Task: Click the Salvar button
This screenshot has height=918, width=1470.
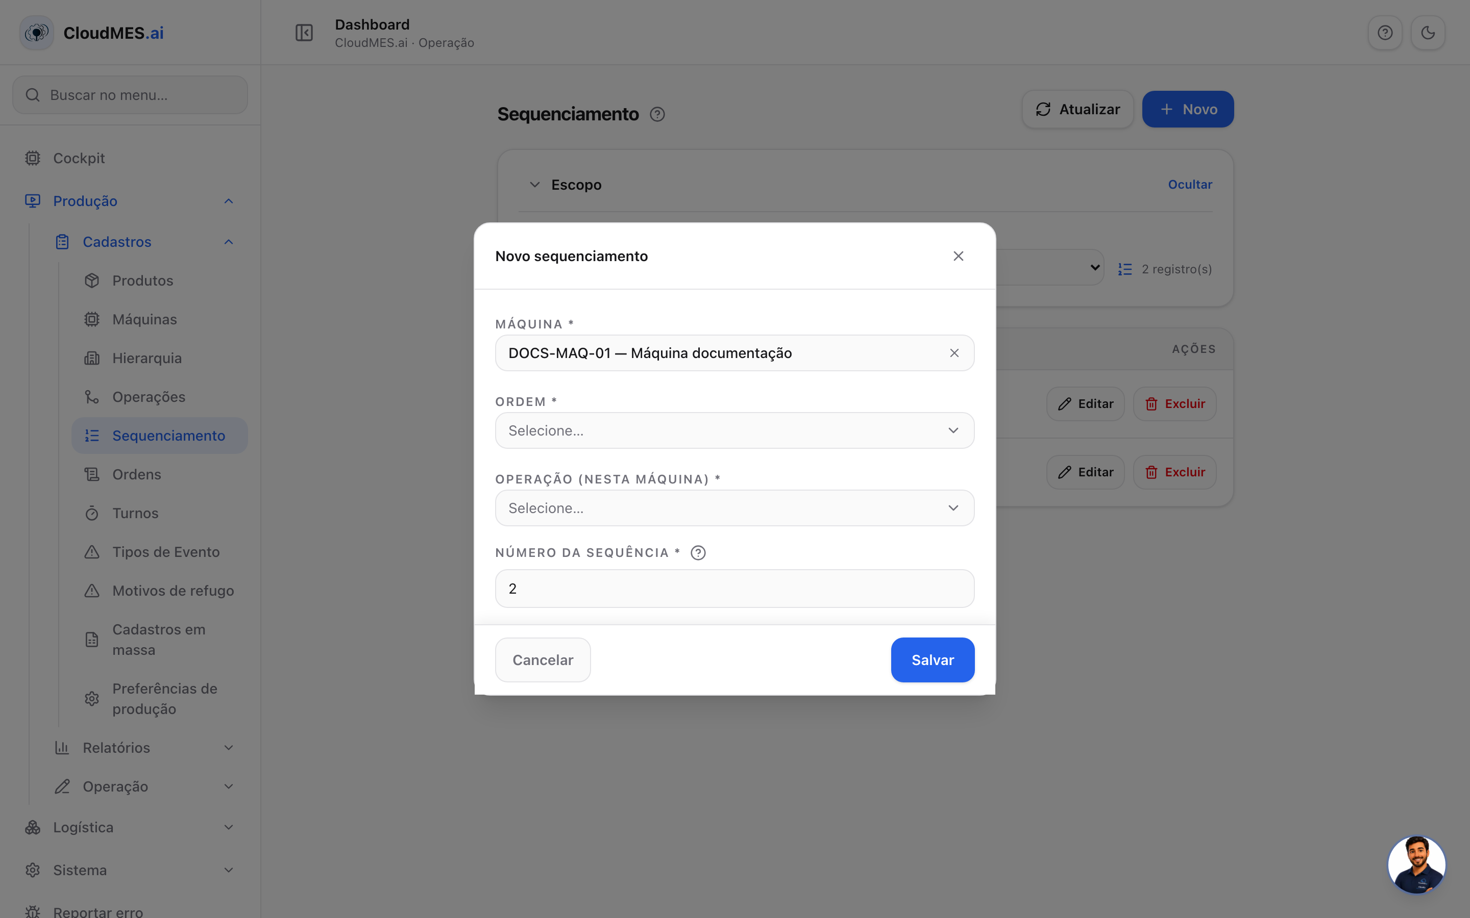Action: (x=933, y=660)
